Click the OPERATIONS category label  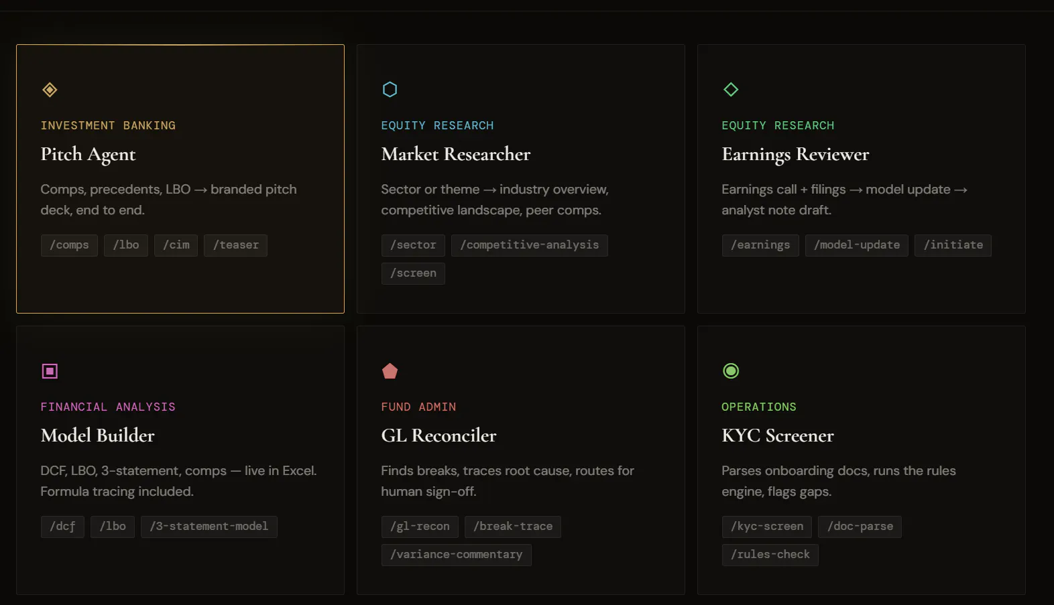pos(759,407)
